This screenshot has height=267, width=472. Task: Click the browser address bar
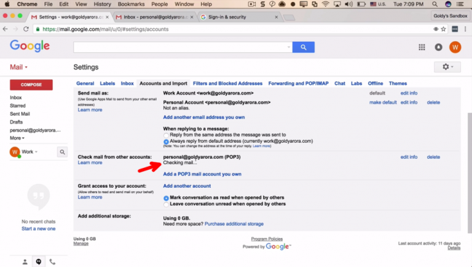tap(235, 30)
